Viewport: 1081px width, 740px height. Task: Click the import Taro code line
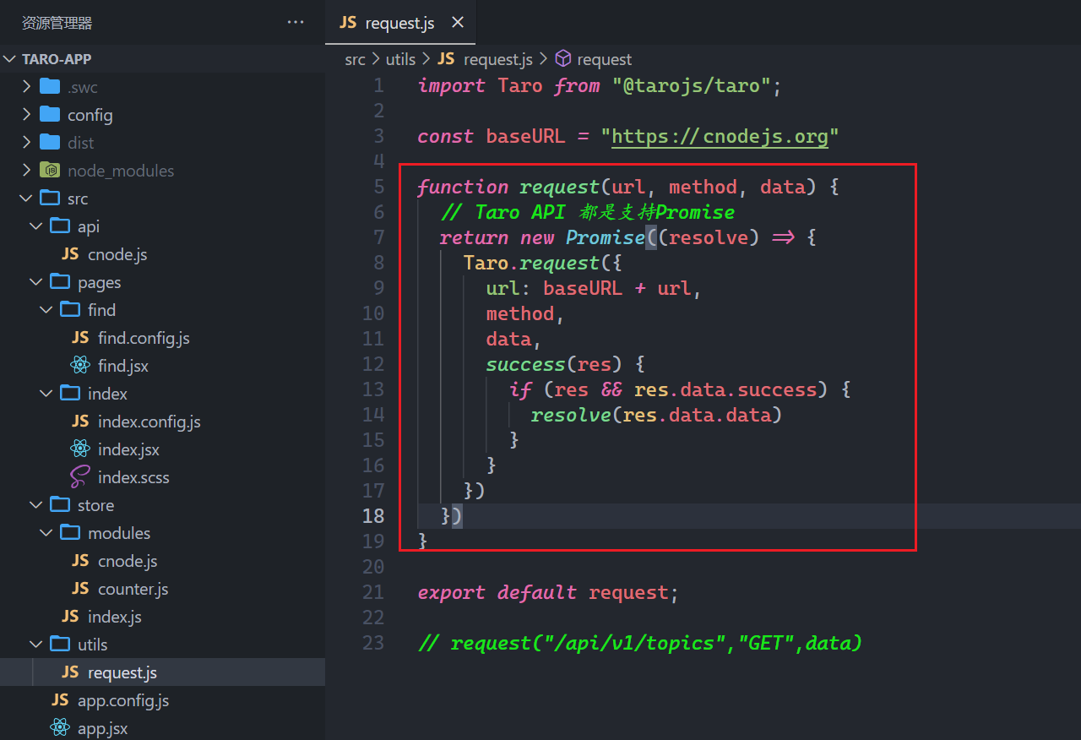pyautogui.click(x=600, y=85)
